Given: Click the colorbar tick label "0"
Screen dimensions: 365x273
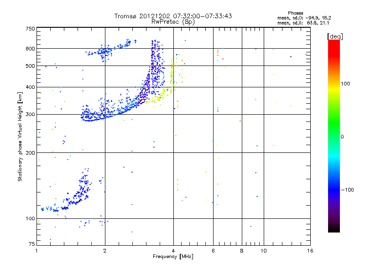Looking at the screenshot, I should pyautogui.click(x=342, y=137).
